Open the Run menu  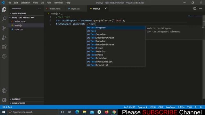(49, 3)
